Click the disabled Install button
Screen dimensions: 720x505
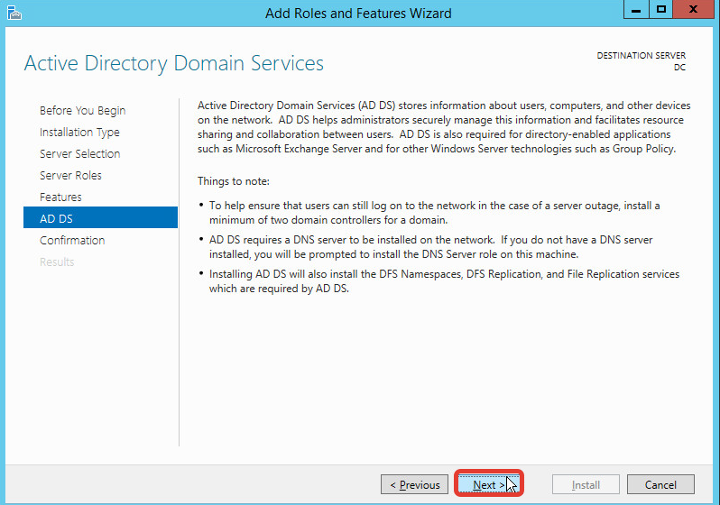pos(586,484)
